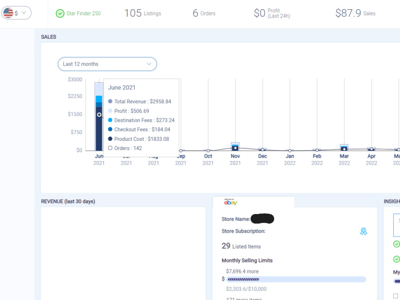Open the $0 Profit last 24h stat
The image size is (400, 300).
pos(272,13)
